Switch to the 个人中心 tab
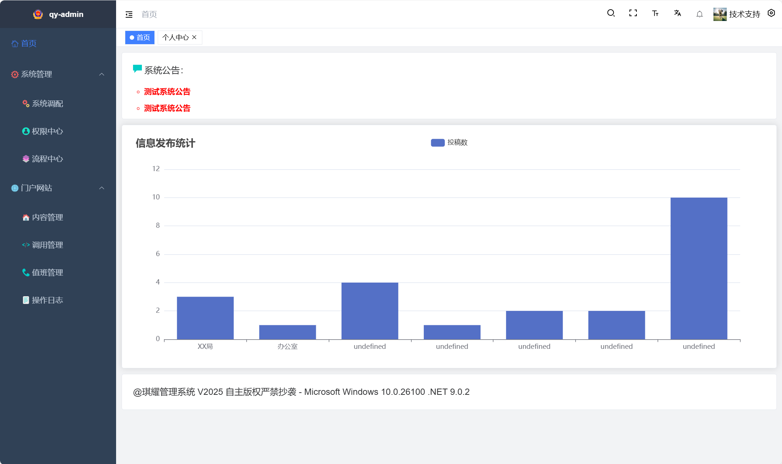This screenshot has width=782, height=464. click(x=175, y=38)
